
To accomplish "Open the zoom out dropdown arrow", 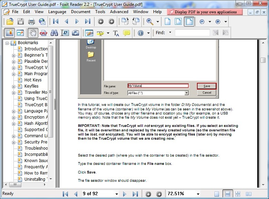I will [210, 22].
